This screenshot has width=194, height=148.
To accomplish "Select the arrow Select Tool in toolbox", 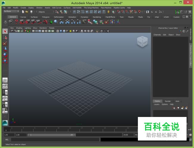I will pos(5,31).
